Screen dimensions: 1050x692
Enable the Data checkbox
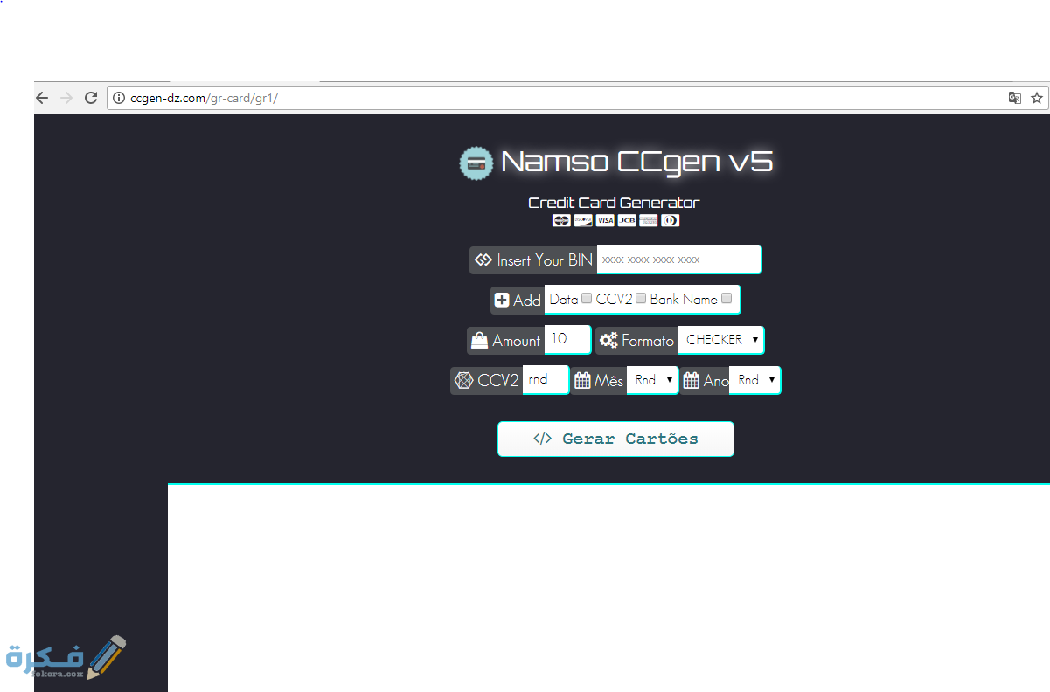[587, 298]
